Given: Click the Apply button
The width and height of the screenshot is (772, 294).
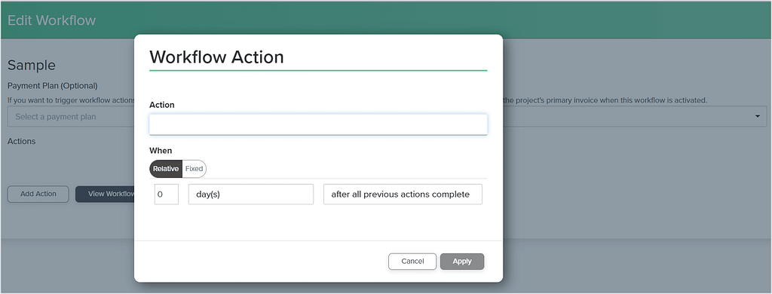Looking at the screenshot, I should click(x=462, y=262).
